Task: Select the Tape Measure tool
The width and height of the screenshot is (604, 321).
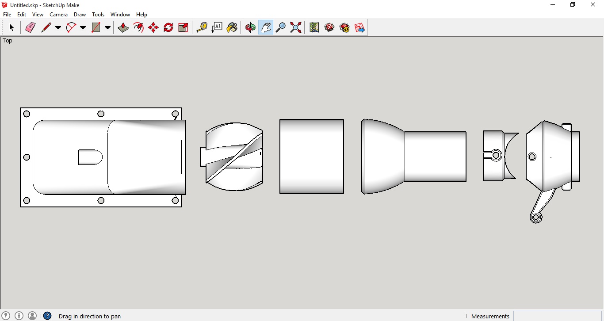Action: pyautogui.click(x=202, y=27)
